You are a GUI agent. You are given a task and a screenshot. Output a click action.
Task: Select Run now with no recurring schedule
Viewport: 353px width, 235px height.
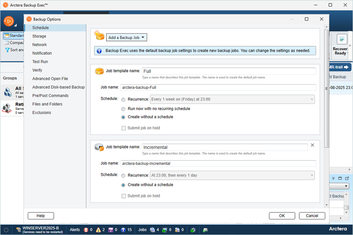(x=123, y=109)
